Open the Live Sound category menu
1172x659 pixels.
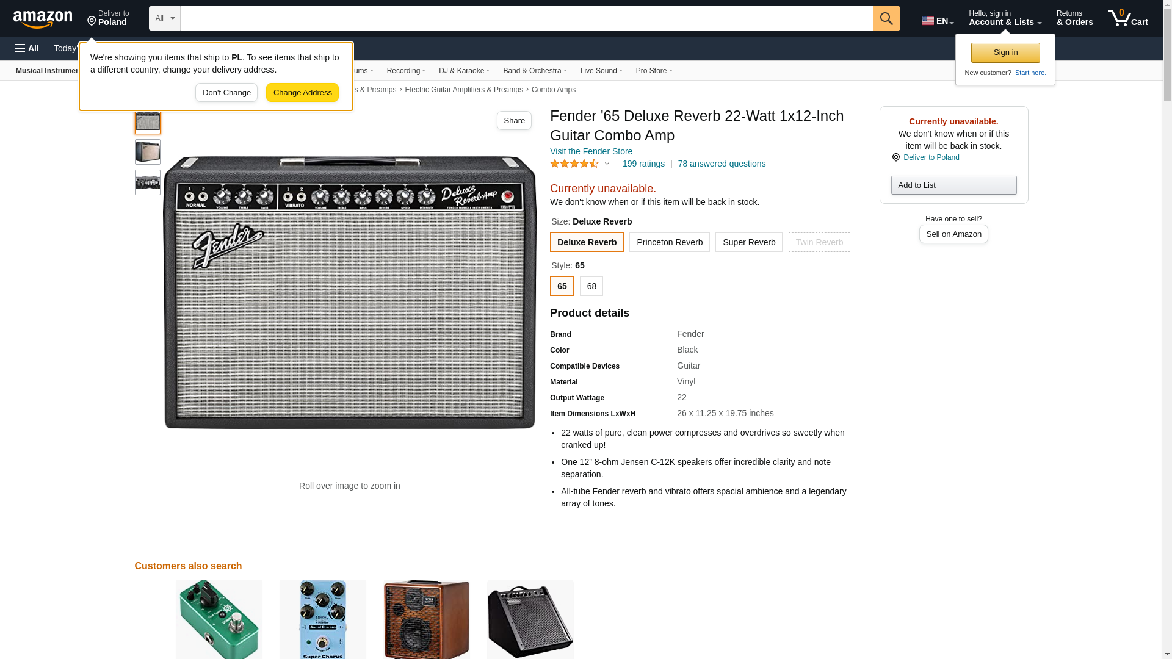point(601,71)
